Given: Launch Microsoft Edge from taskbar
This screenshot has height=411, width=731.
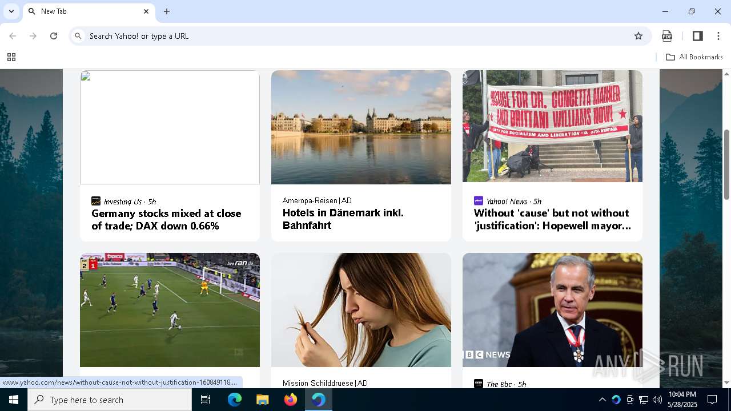Looking at the screenshot, I should pos(235,400).
